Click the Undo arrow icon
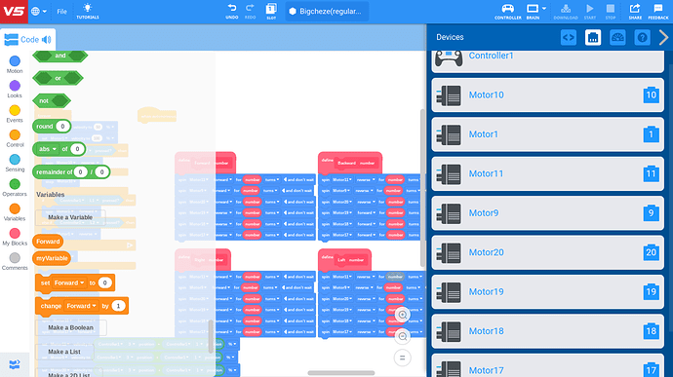The width and height of the screenshot is (673, 377). tap(232, 8)
